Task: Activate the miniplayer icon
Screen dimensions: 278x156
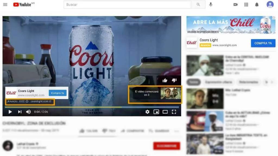Action: pyautogui.click(x=156, y=112)
